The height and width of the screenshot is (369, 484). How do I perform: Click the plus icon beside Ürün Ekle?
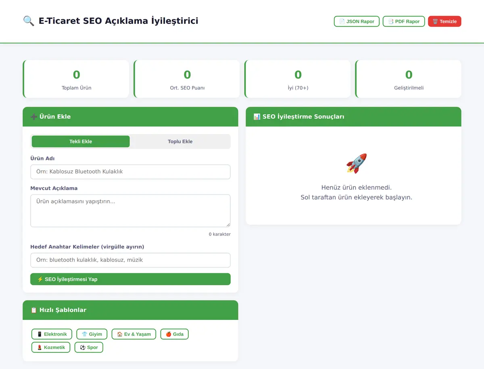[34, 117]
